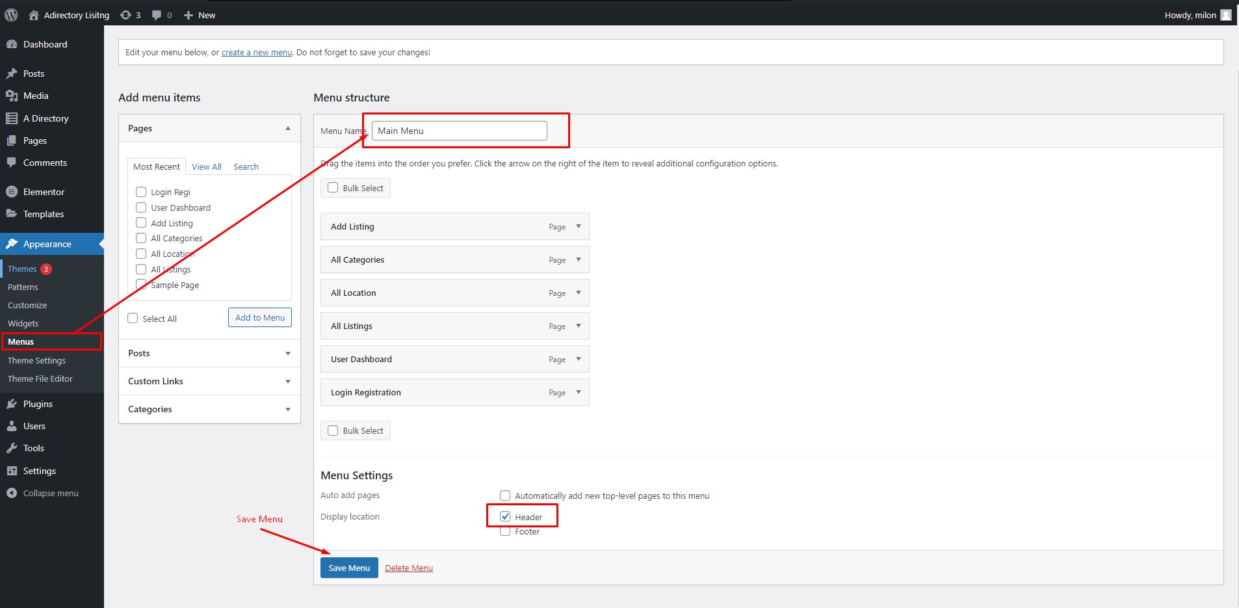Check the User Dashboard page checkbox
The height and width of the screenshot is (608, 1239).
141,207
